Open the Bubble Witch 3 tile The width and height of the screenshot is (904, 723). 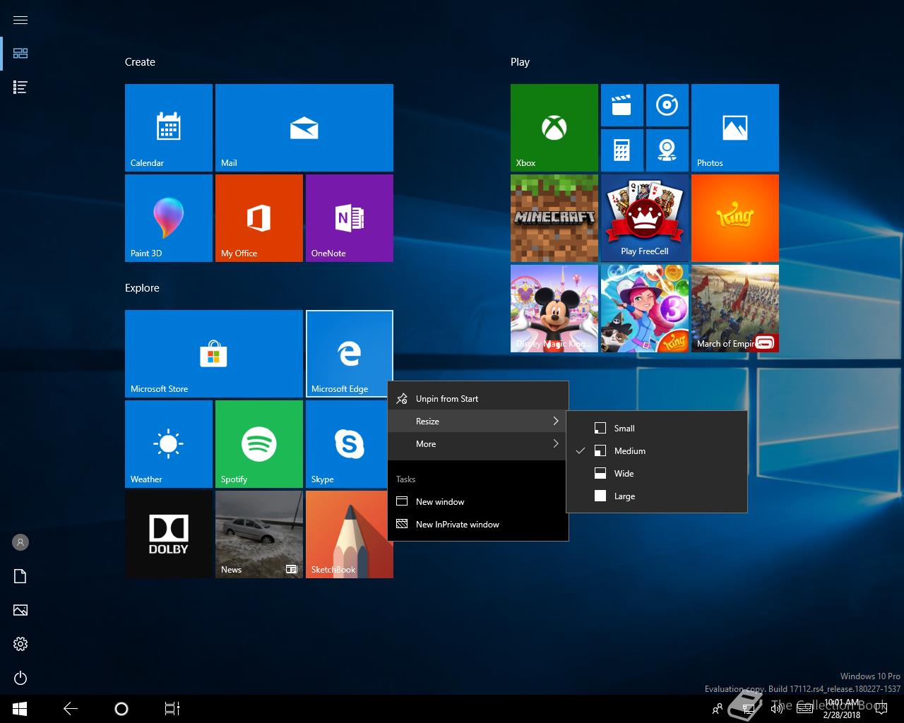[645, 309]
